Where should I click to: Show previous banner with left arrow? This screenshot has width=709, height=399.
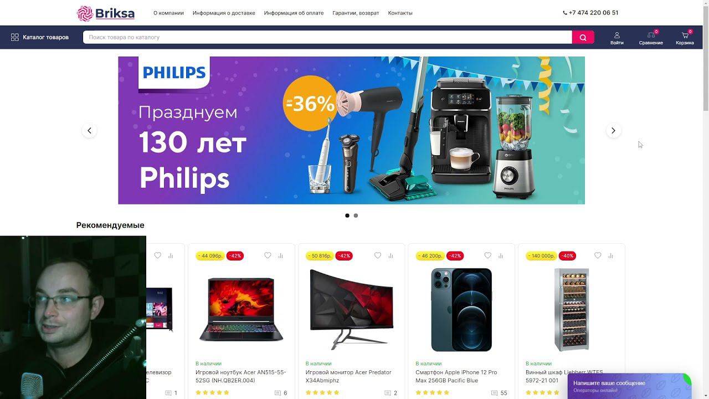point(89,131)
